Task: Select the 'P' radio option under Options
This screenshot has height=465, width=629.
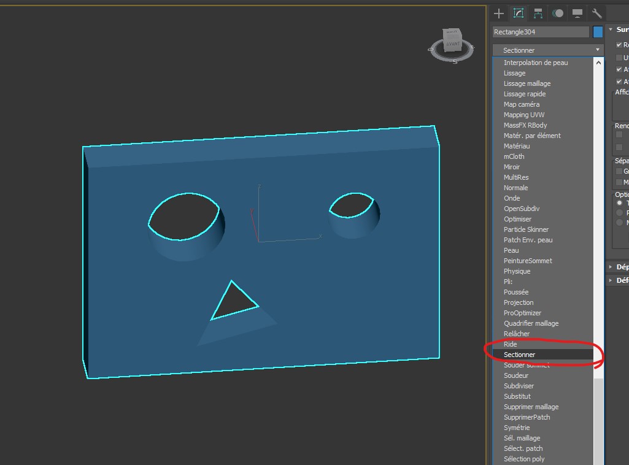Action: tap(620, 212)
